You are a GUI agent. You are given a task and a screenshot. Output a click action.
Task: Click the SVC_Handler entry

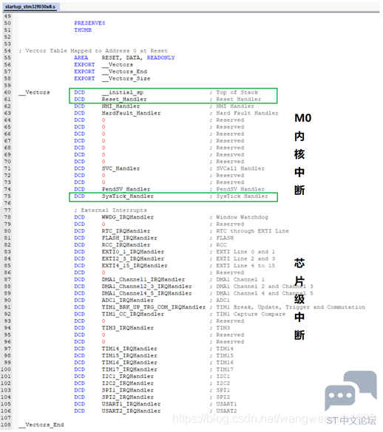(121, 168)
